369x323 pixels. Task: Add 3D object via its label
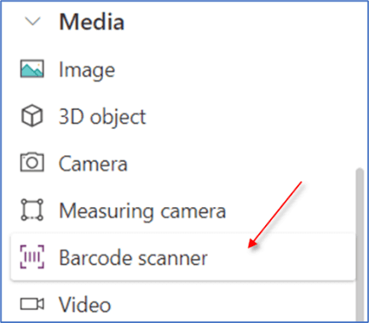click(x=102, y=117)
